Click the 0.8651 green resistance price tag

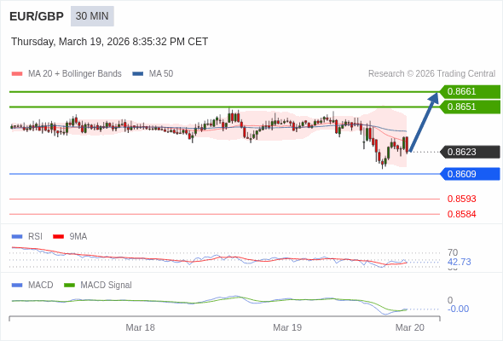tap(470, 107)
